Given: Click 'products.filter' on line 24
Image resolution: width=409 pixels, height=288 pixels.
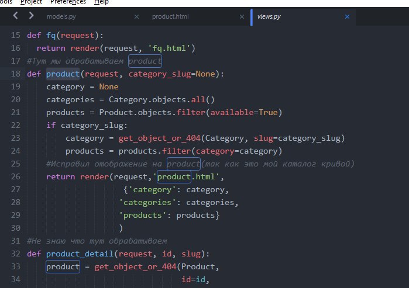Looking at the screenshot, I should (154, 151).
